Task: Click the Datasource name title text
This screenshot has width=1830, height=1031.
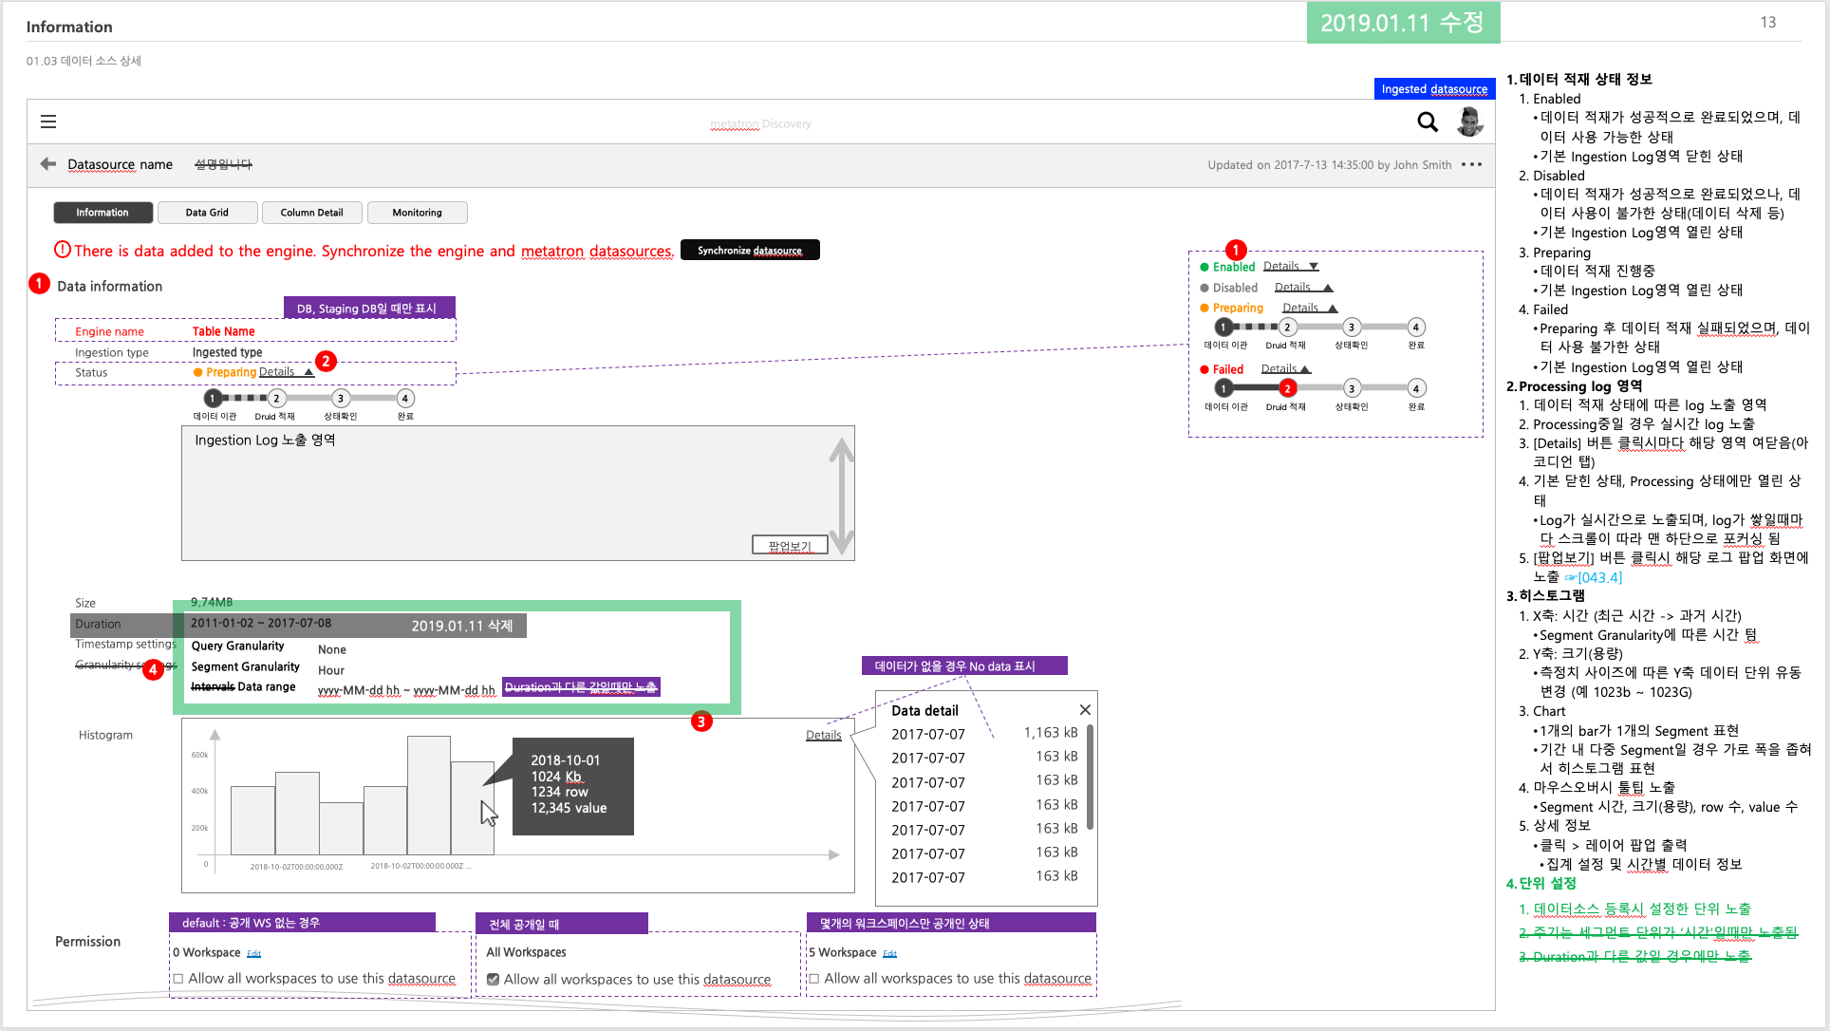Action: click(x=120, y=164)
